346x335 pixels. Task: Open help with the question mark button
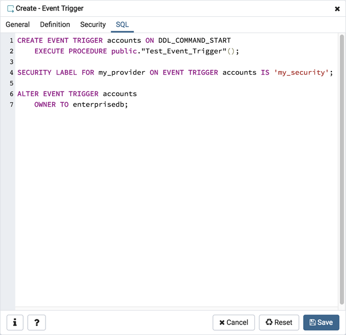pos(37,322)
